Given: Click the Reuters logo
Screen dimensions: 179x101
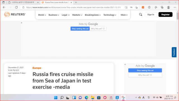Looking at the screenshot, I should tap(15, 14).
